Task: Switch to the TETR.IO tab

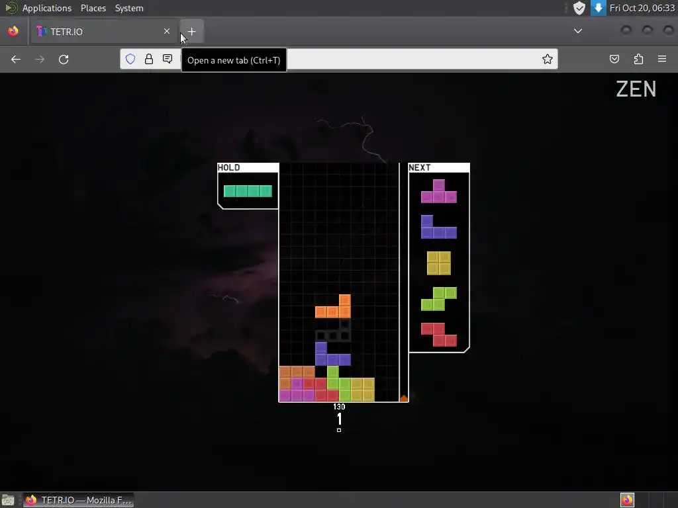Action: point(104,32)
